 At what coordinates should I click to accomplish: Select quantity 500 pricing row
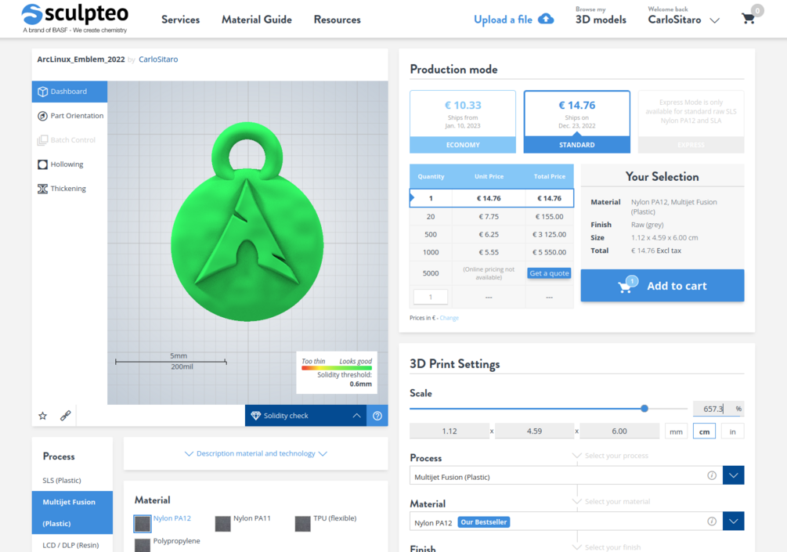point(492,234)
